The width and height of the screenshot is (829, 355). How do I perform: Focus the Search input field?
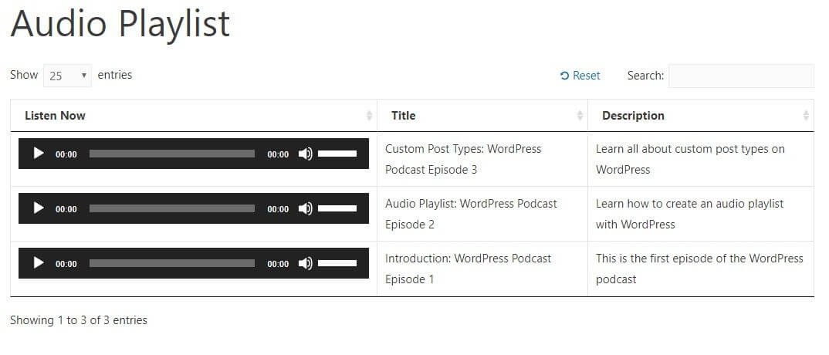click(741, 76)
